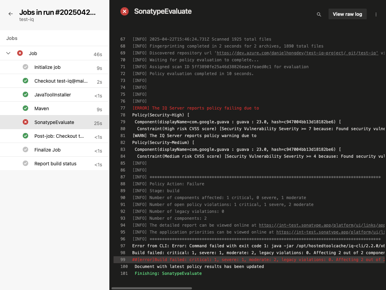
Task: Click the red failure icon next to Job
Action: 20,53
